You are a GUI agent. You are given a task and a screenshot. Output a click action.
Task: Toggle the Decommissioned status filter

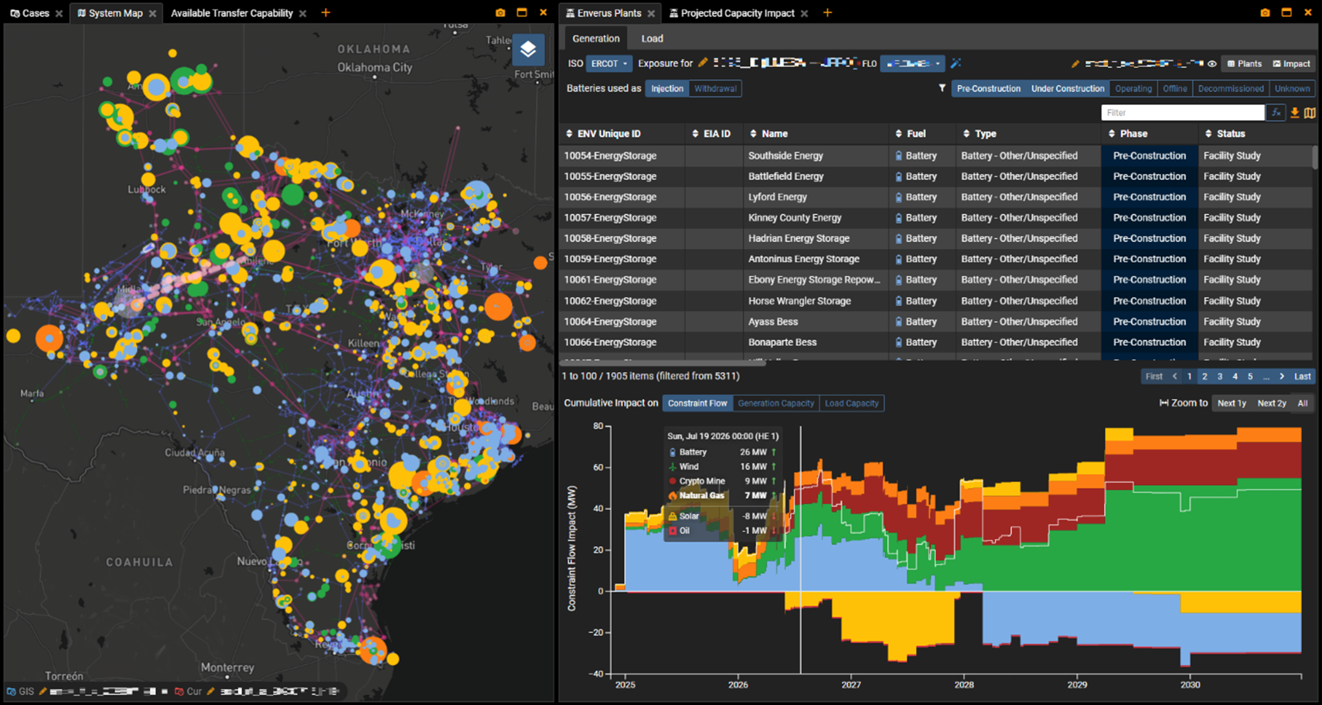click(x=1230, y=88)
